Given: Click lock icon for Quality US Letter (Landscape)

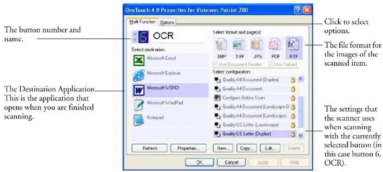Looking at the screenshot, I should tap(294, 126).
